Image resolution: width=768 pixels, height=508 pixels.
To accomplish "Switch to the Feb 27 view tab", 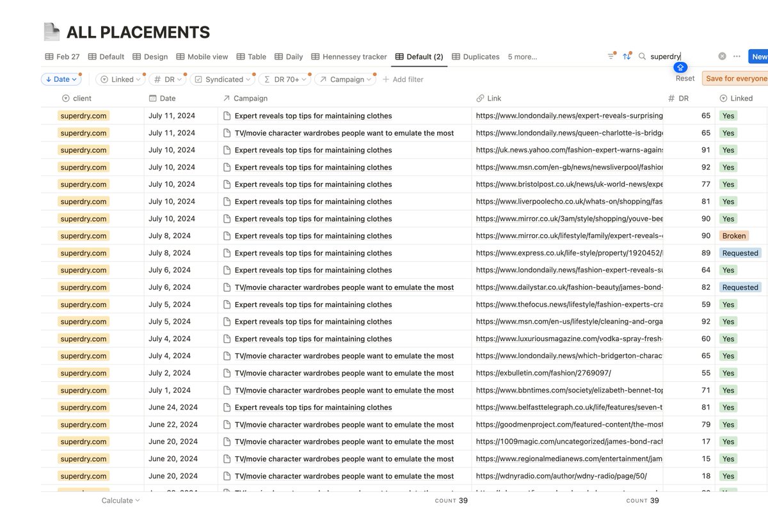I will 62,56.
